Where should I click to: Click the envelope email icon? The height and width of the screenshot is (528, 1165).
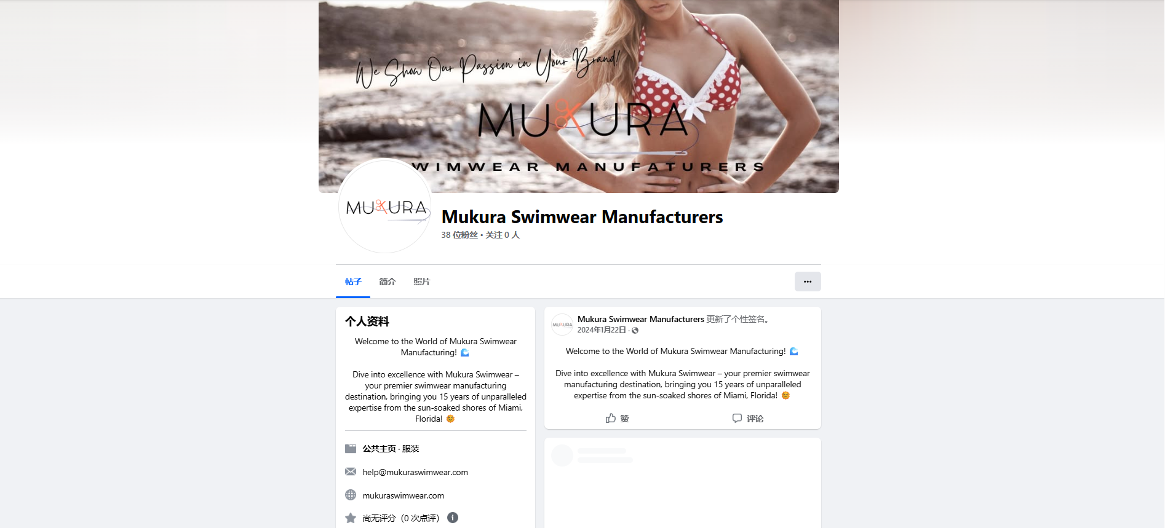point(351,471)
